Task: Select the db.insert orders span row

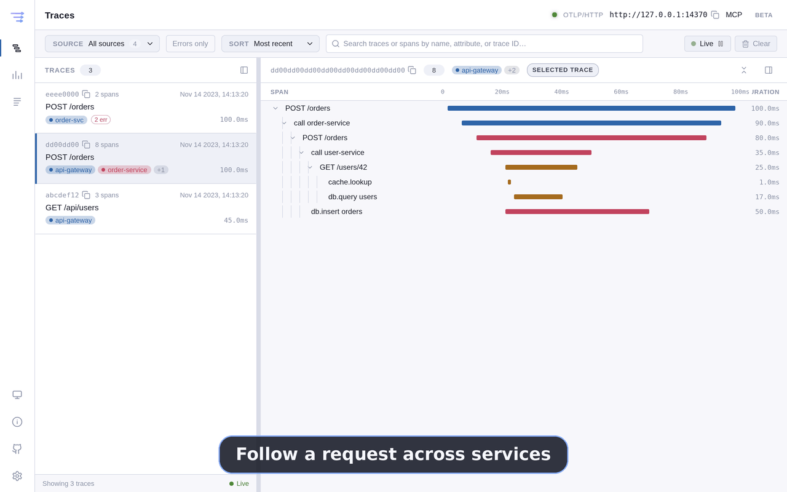Action: [524, 212]
